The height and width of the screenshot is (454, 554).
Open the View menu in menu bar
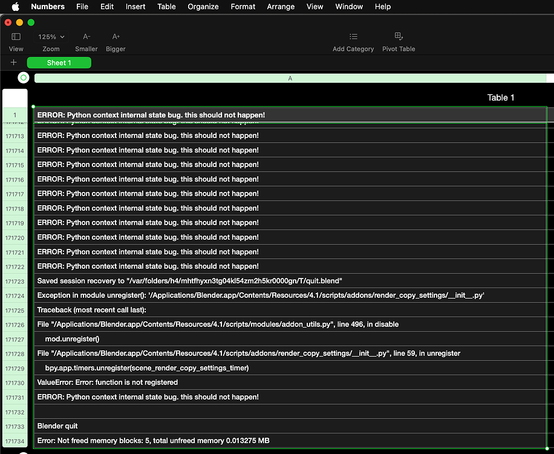[x=314, y=7]
